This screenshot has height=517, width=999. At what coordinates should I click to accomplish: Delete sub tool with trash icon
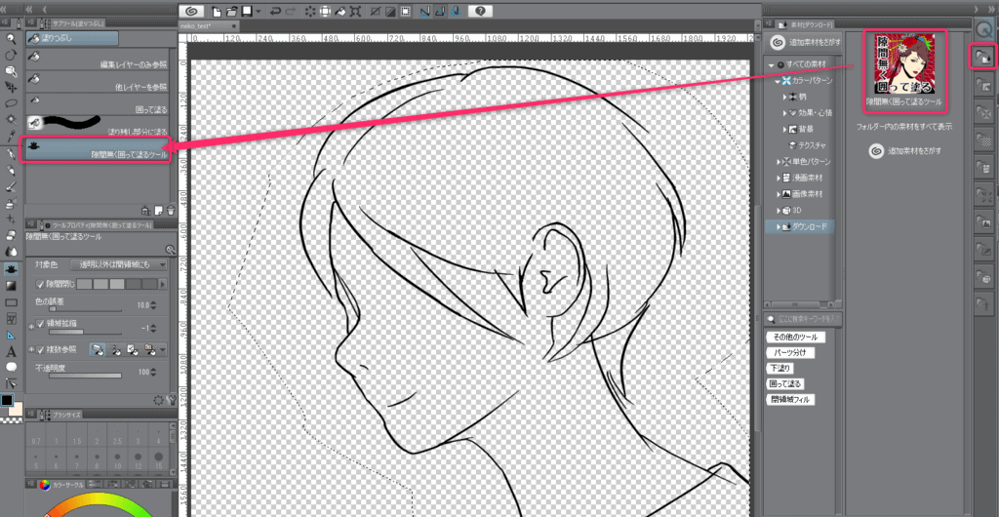(171, 210)
